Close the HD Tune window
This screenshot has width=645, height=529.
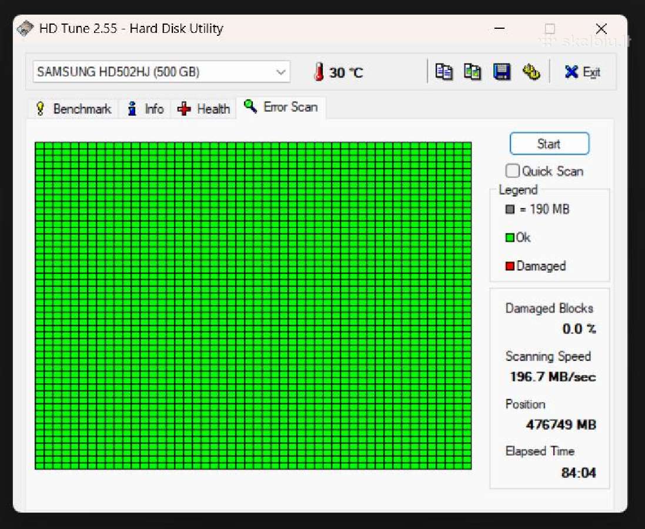coord(601,28)
